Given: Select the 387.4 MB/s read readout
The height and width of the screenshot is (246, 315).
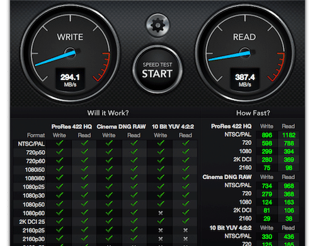Looking at the screenshot, I should pos(245,80).
